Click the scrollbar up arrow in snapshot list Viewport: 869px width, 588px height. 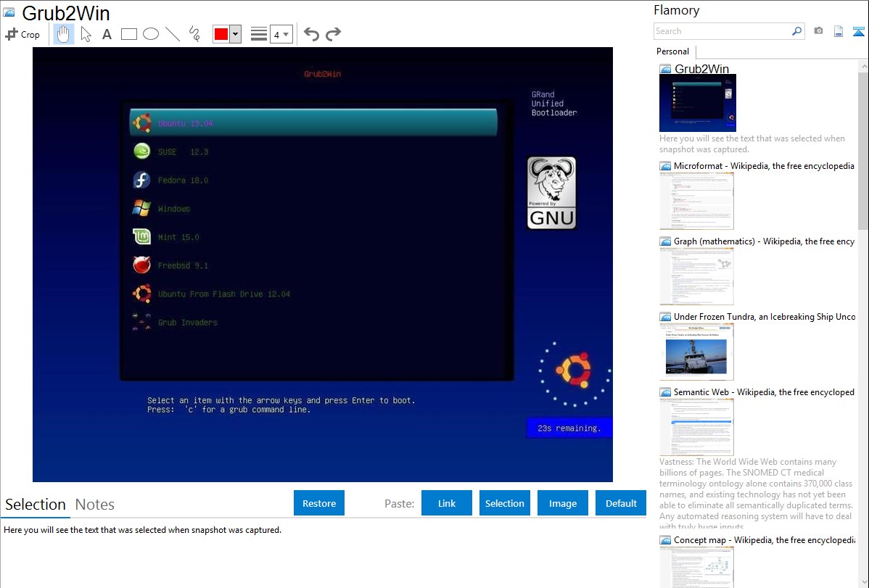[x=863, y=65]
